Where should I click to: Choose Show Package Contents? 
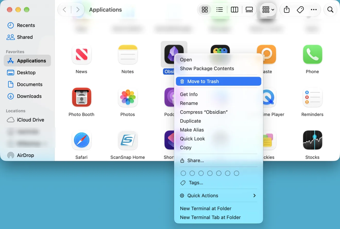pos(218,69)
